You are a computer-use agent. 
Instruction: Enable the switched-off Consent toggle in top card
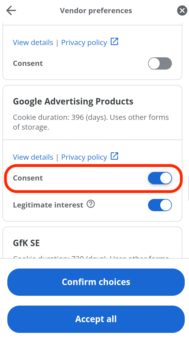coord(160,63)
